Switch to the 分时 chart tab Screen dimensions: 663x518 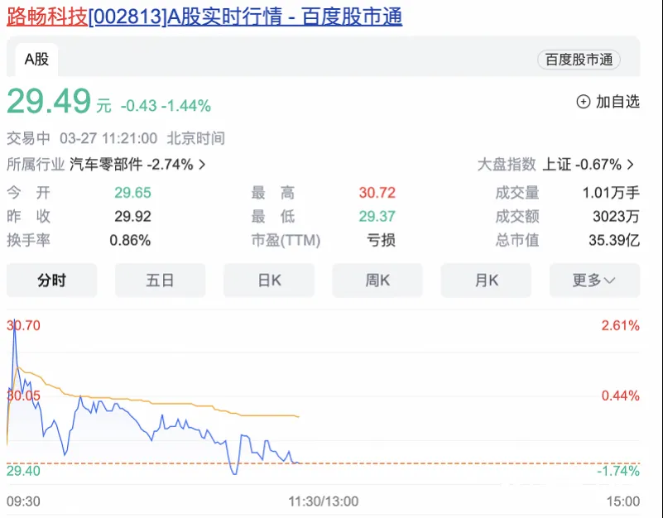pos(51,281)
